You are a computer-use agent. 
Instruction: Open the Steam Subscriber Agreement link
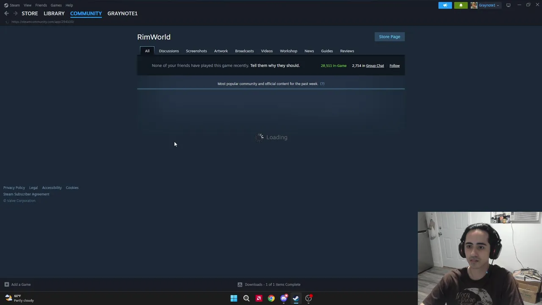[26, 194]
